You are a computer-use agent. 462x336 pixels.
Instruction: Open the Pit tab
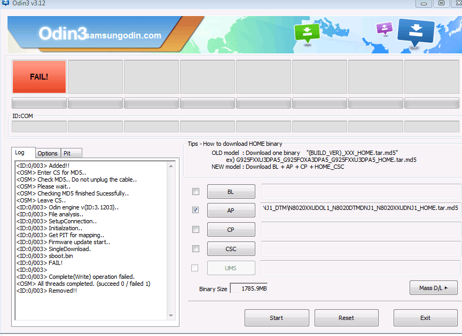coord(72,153)
